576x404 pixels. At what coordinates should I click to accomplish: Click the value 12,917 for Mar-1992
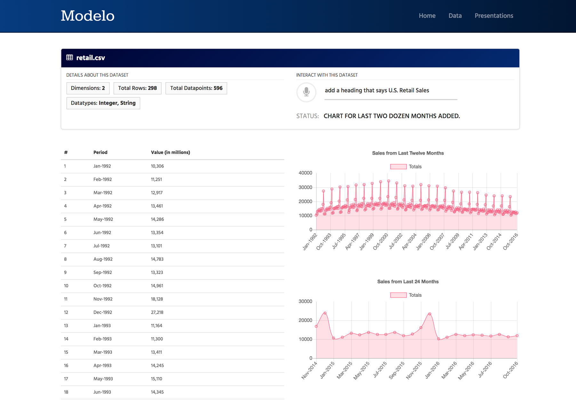tap(157, 193)
